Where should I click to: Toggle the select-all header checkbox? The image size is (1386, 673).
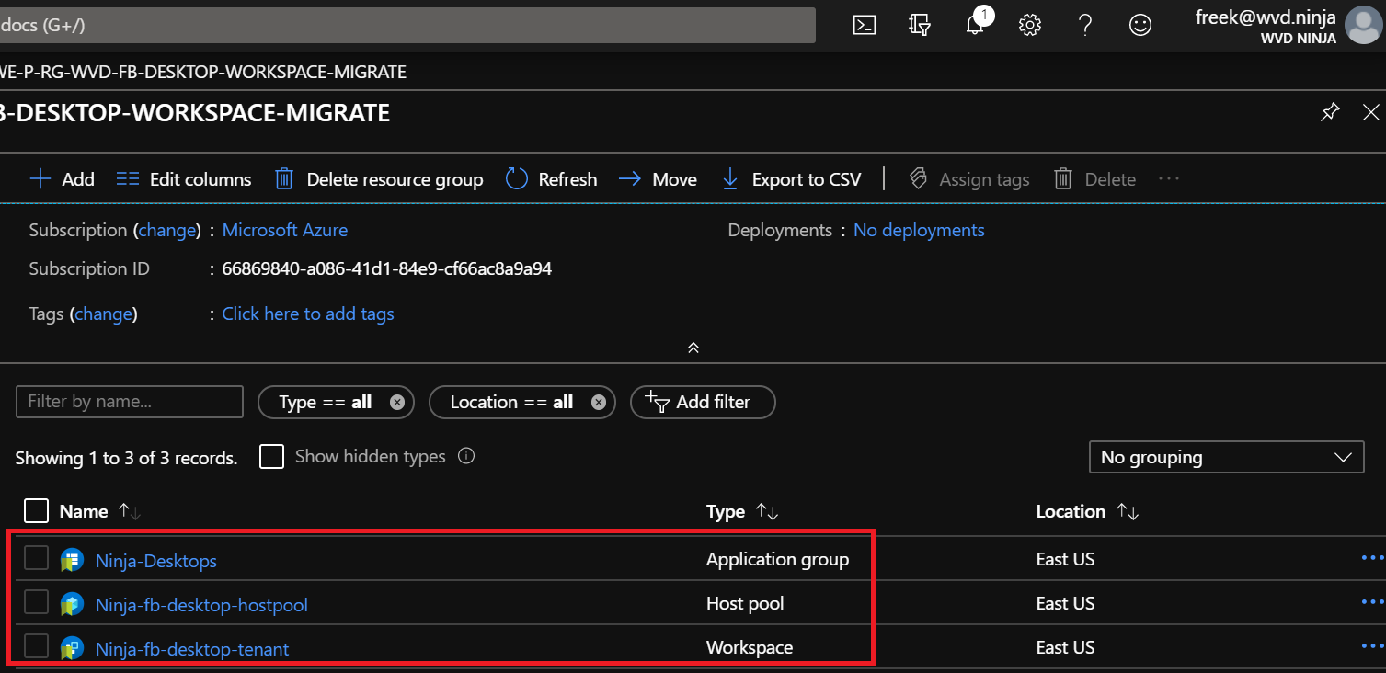tap(36, 511)
